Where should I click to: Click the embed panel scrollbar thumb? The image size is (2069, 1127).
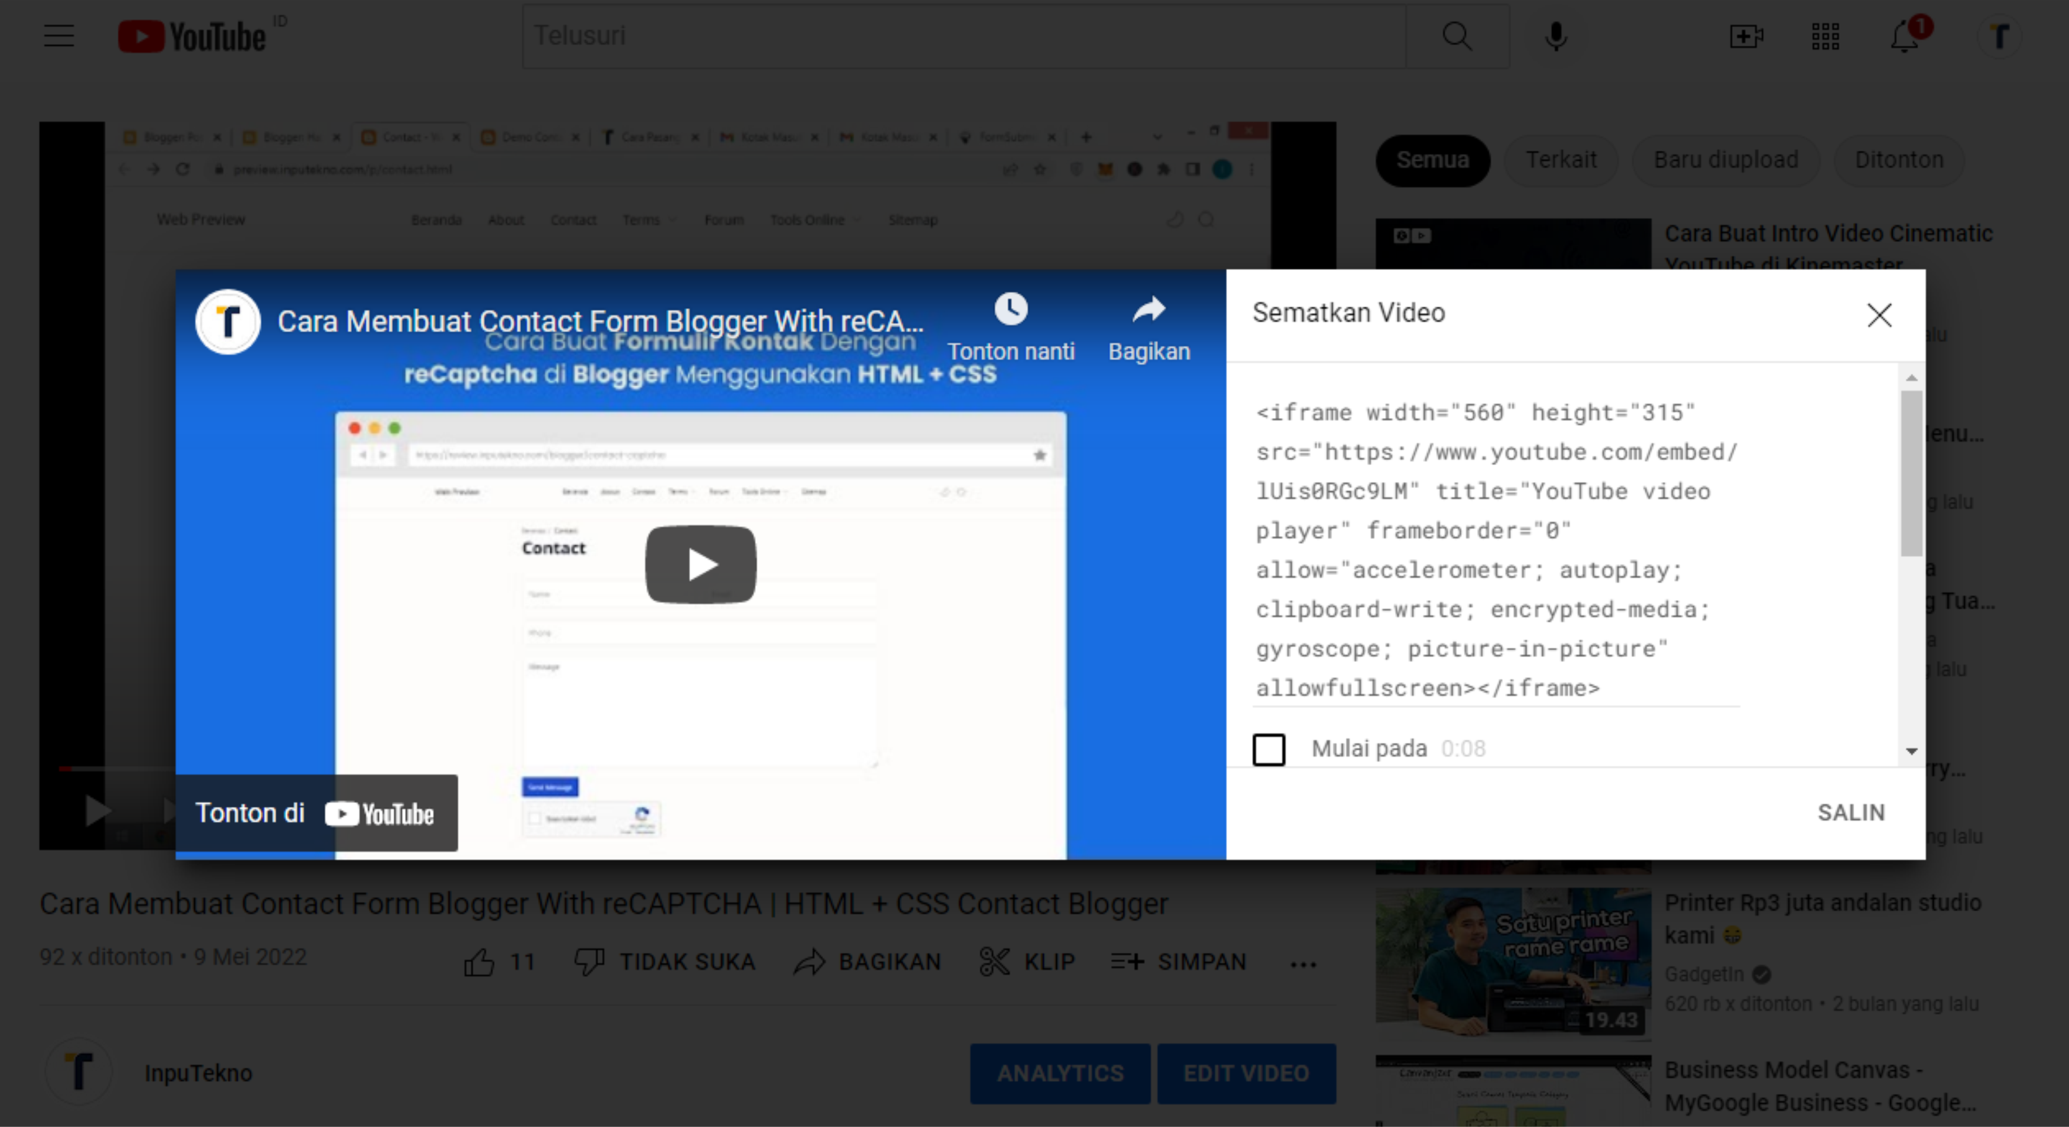1911,473
